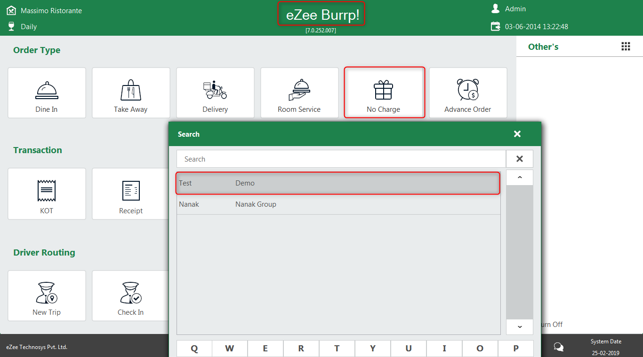Click into the Search input field
The width and height of the screenshot is (643, 357).
pyautogui.click(x=341, y=159)
